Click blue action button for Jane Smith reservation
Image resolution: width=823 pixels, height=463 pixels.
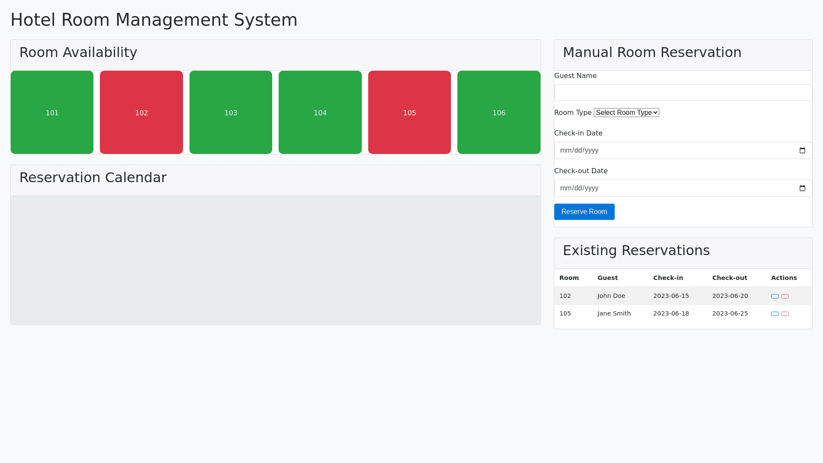click(775, 314)
